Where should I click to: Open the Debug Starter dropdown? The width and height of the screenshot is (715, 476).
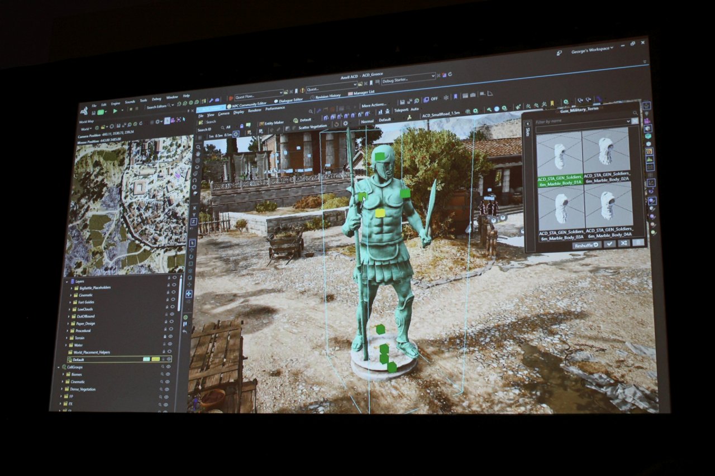click(408, 79)
